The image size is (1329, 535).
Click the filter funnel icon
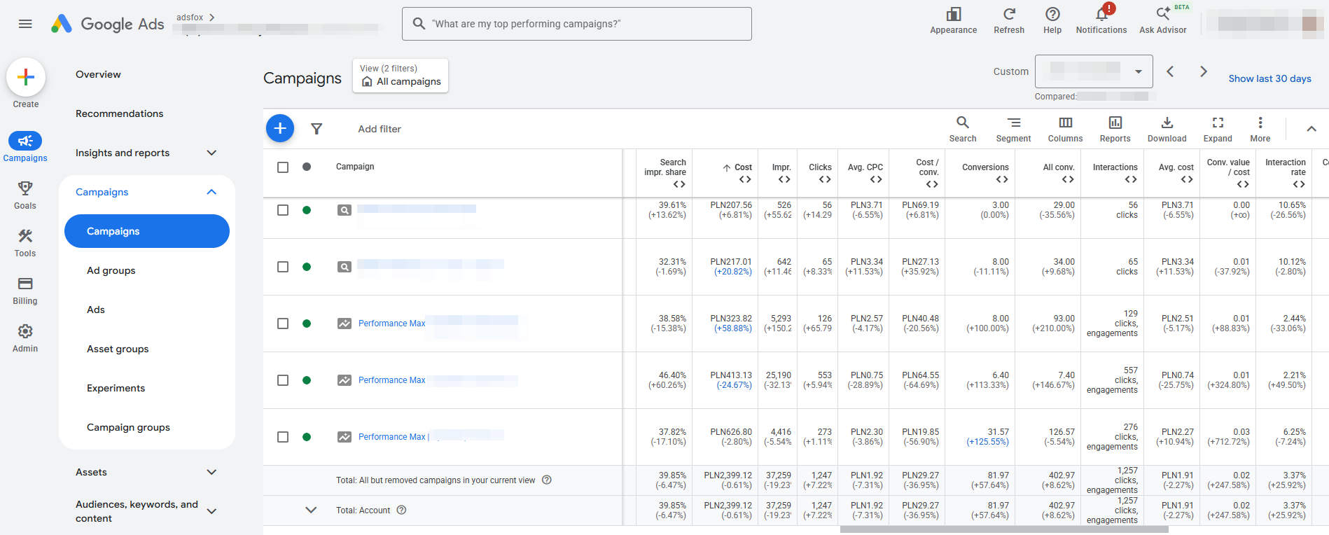pos(316,129)
